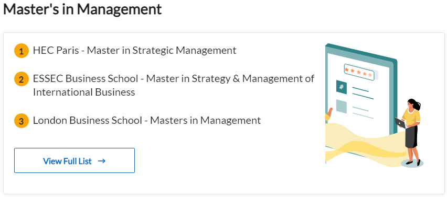The height and width of the screenshot is (197, 447).
Task: Click the gray square below the hash icon
Action: pyautogui.click(x=342, y=106)
